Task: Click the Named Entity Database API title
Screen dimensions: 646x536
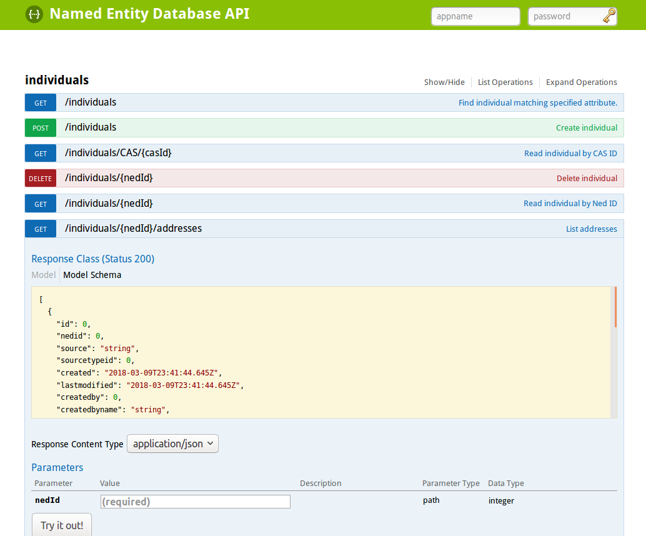Action: point(149,14)
